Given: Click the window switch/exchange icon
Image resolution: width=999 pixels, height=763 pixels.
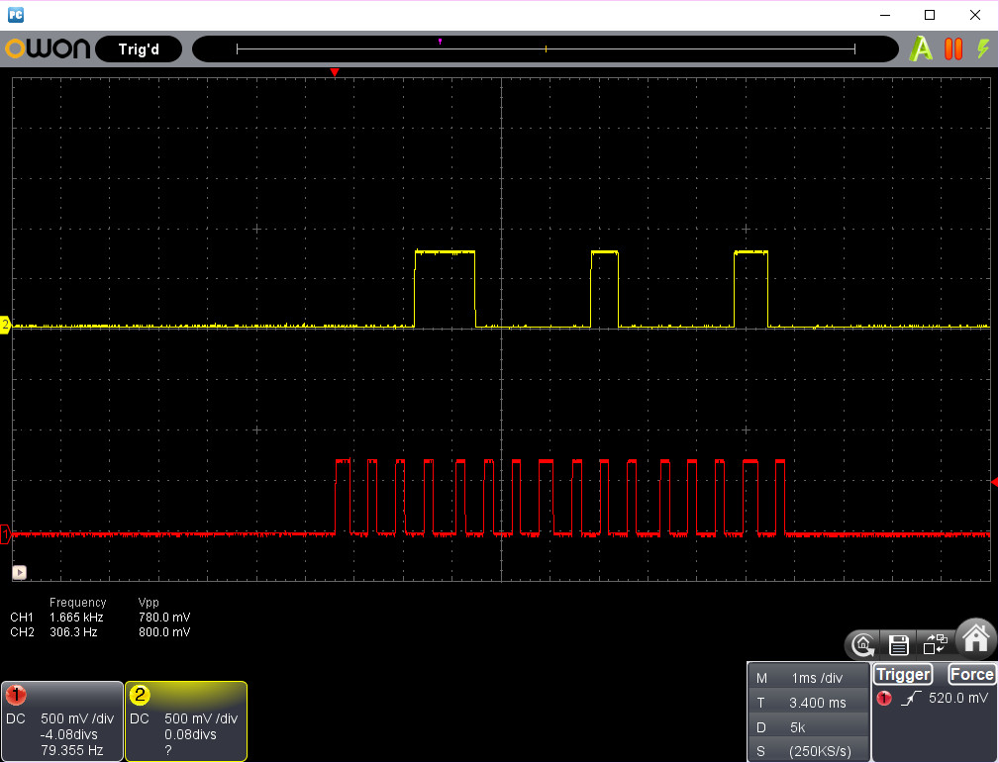Looking at the screenshot, I should tap(935, 645).
